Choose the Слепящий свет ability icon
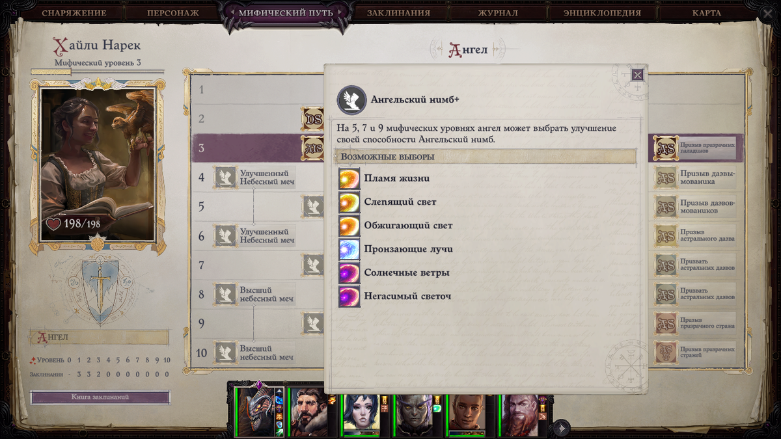This screenshot has height=439, width=781. point(349,202)
